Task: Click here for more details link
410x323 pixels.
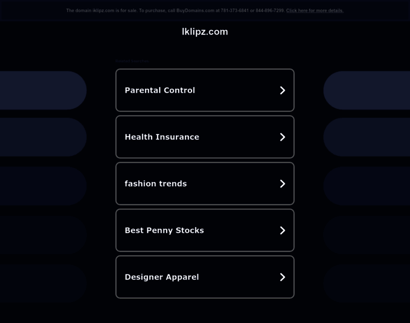Action: (x=315, y=11)
